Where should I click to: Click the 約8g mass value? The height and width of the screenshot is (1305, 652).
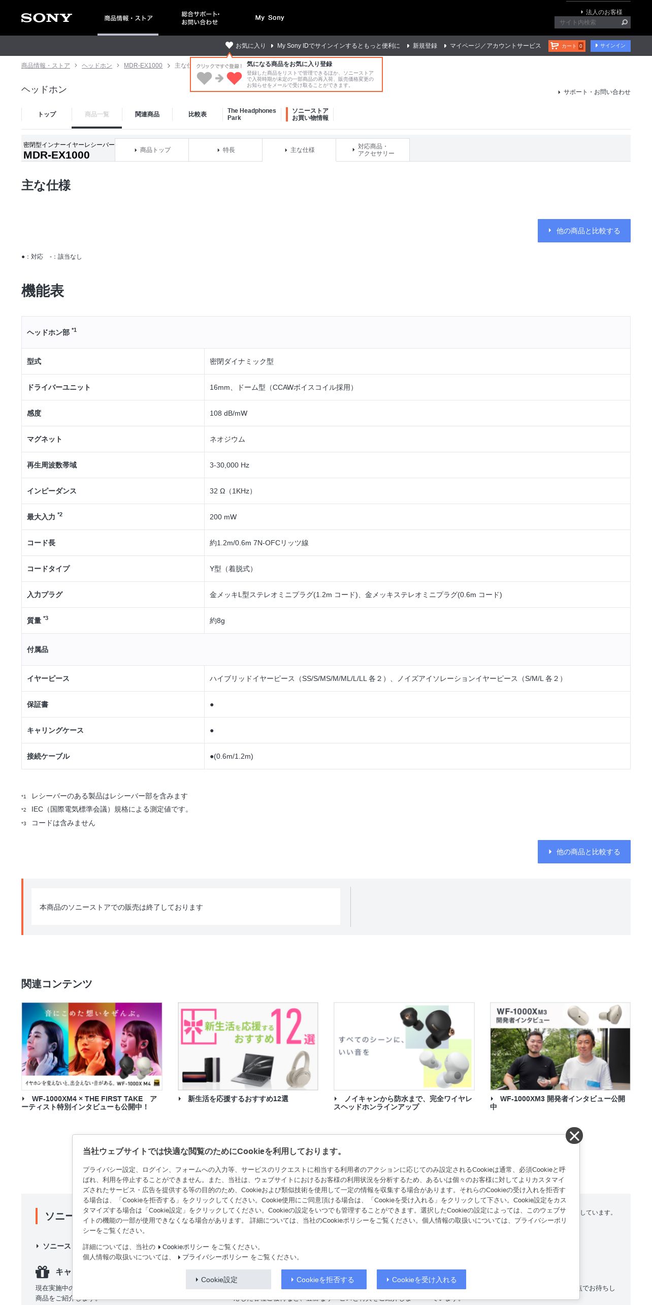217,620
